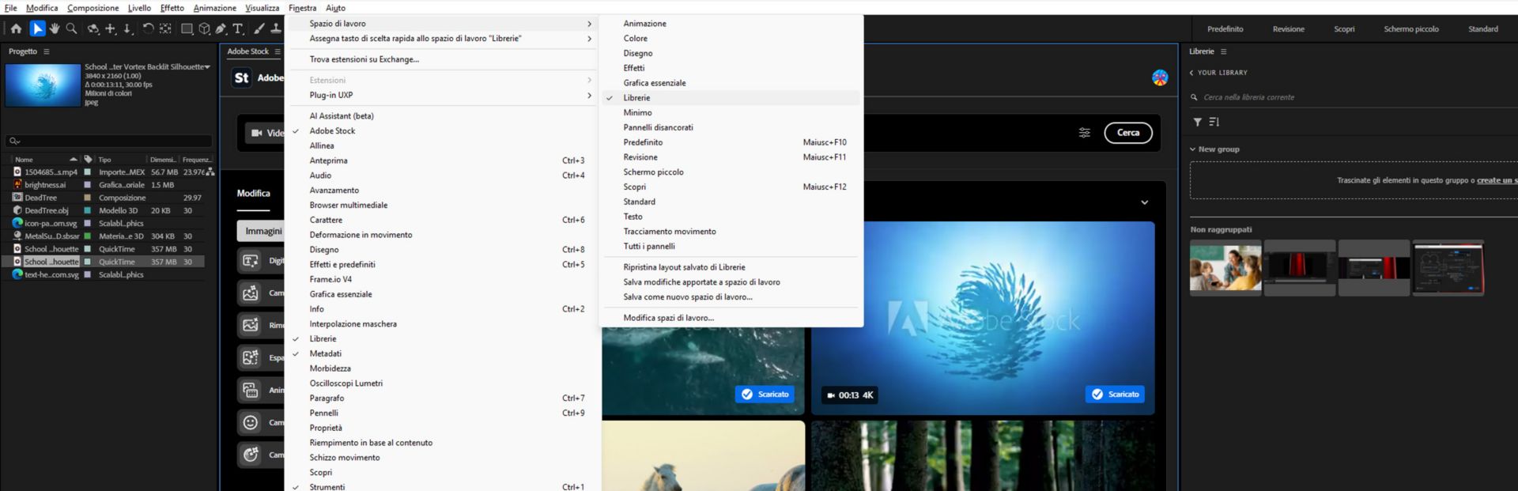Click the Adobe Stock St logo
This screenshot has height=491, width=1518.
[x=241, y=77]
